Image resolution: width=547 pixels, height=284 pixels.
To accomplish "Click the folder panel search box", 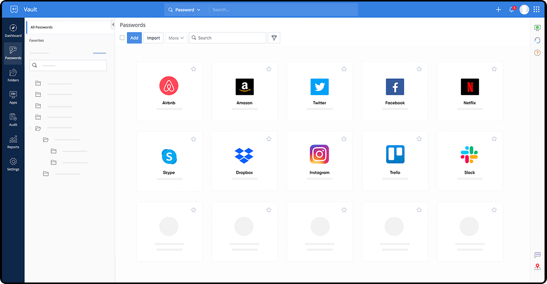I will point(68,65).
